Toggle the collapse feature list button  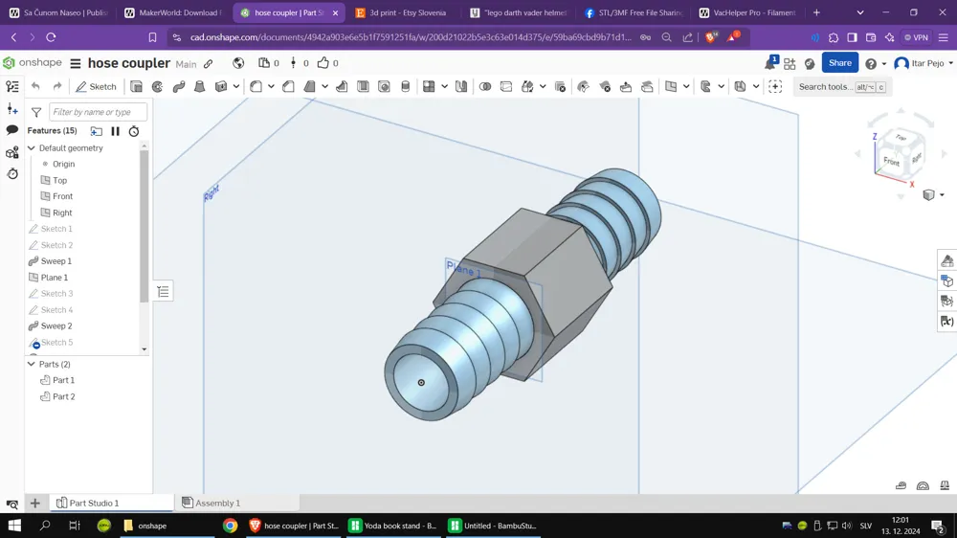point(163,292)
